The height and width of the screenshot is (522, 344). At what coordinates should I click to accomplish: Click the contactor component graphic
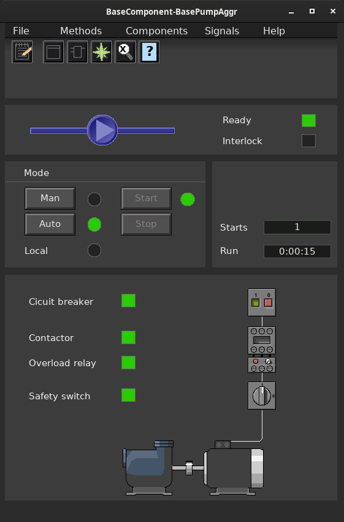262,340
